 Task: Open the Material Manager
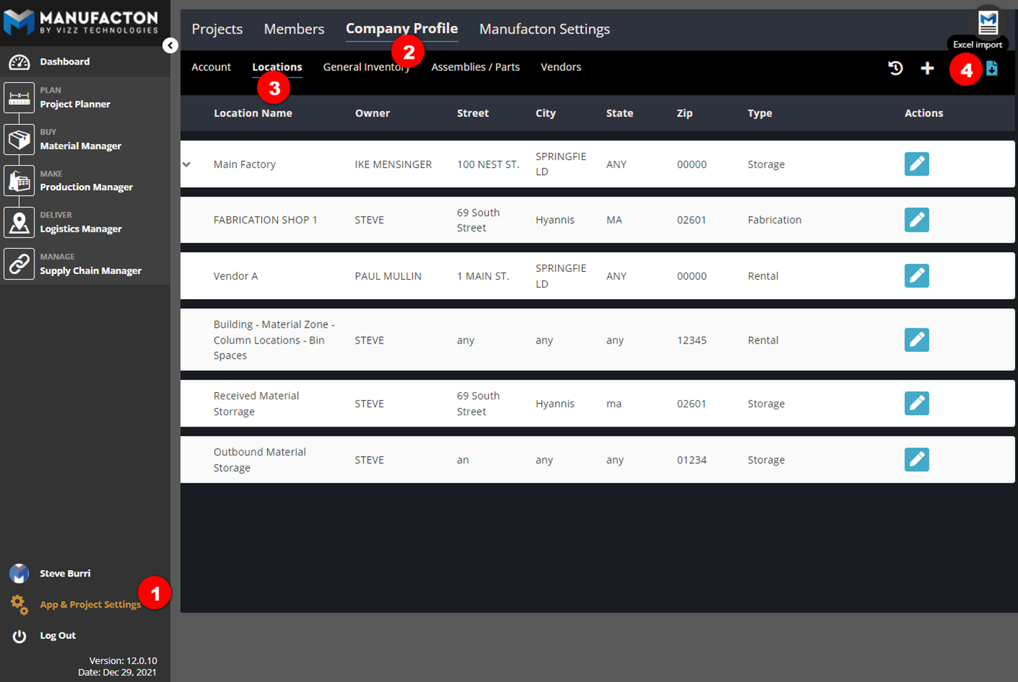point(19,139)
